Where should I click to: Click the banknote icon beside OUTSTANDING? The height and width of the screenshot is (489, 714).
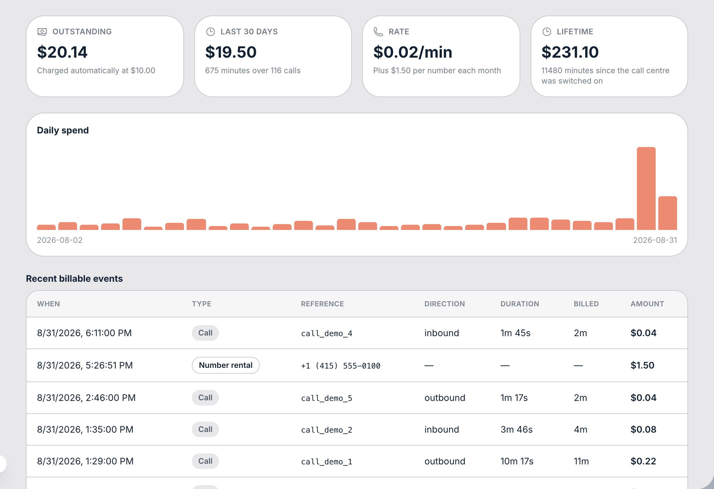coord(42,32)
